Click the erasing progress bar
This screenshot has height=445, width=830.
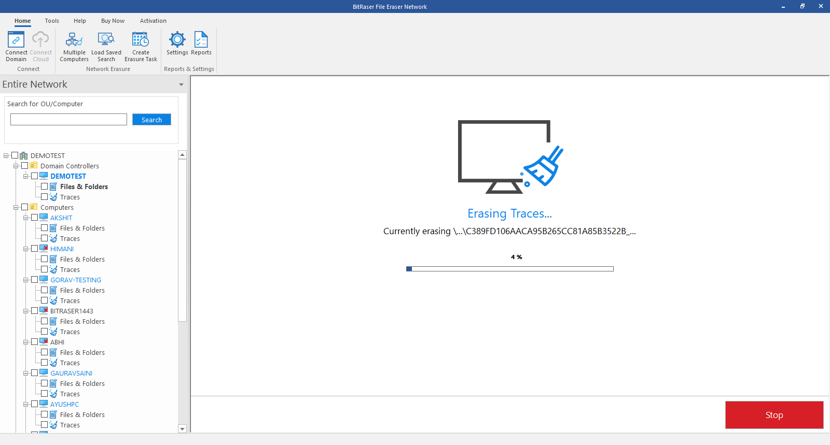point(510,269)
